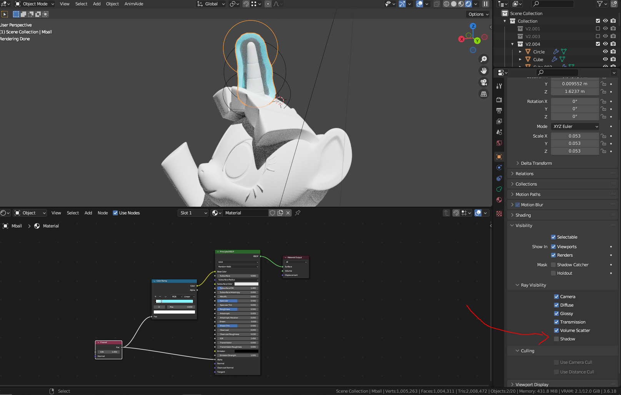Open the AnimAide menu
Image resolution: width=621 pixels, height=395 pixels.
[134, 4]
